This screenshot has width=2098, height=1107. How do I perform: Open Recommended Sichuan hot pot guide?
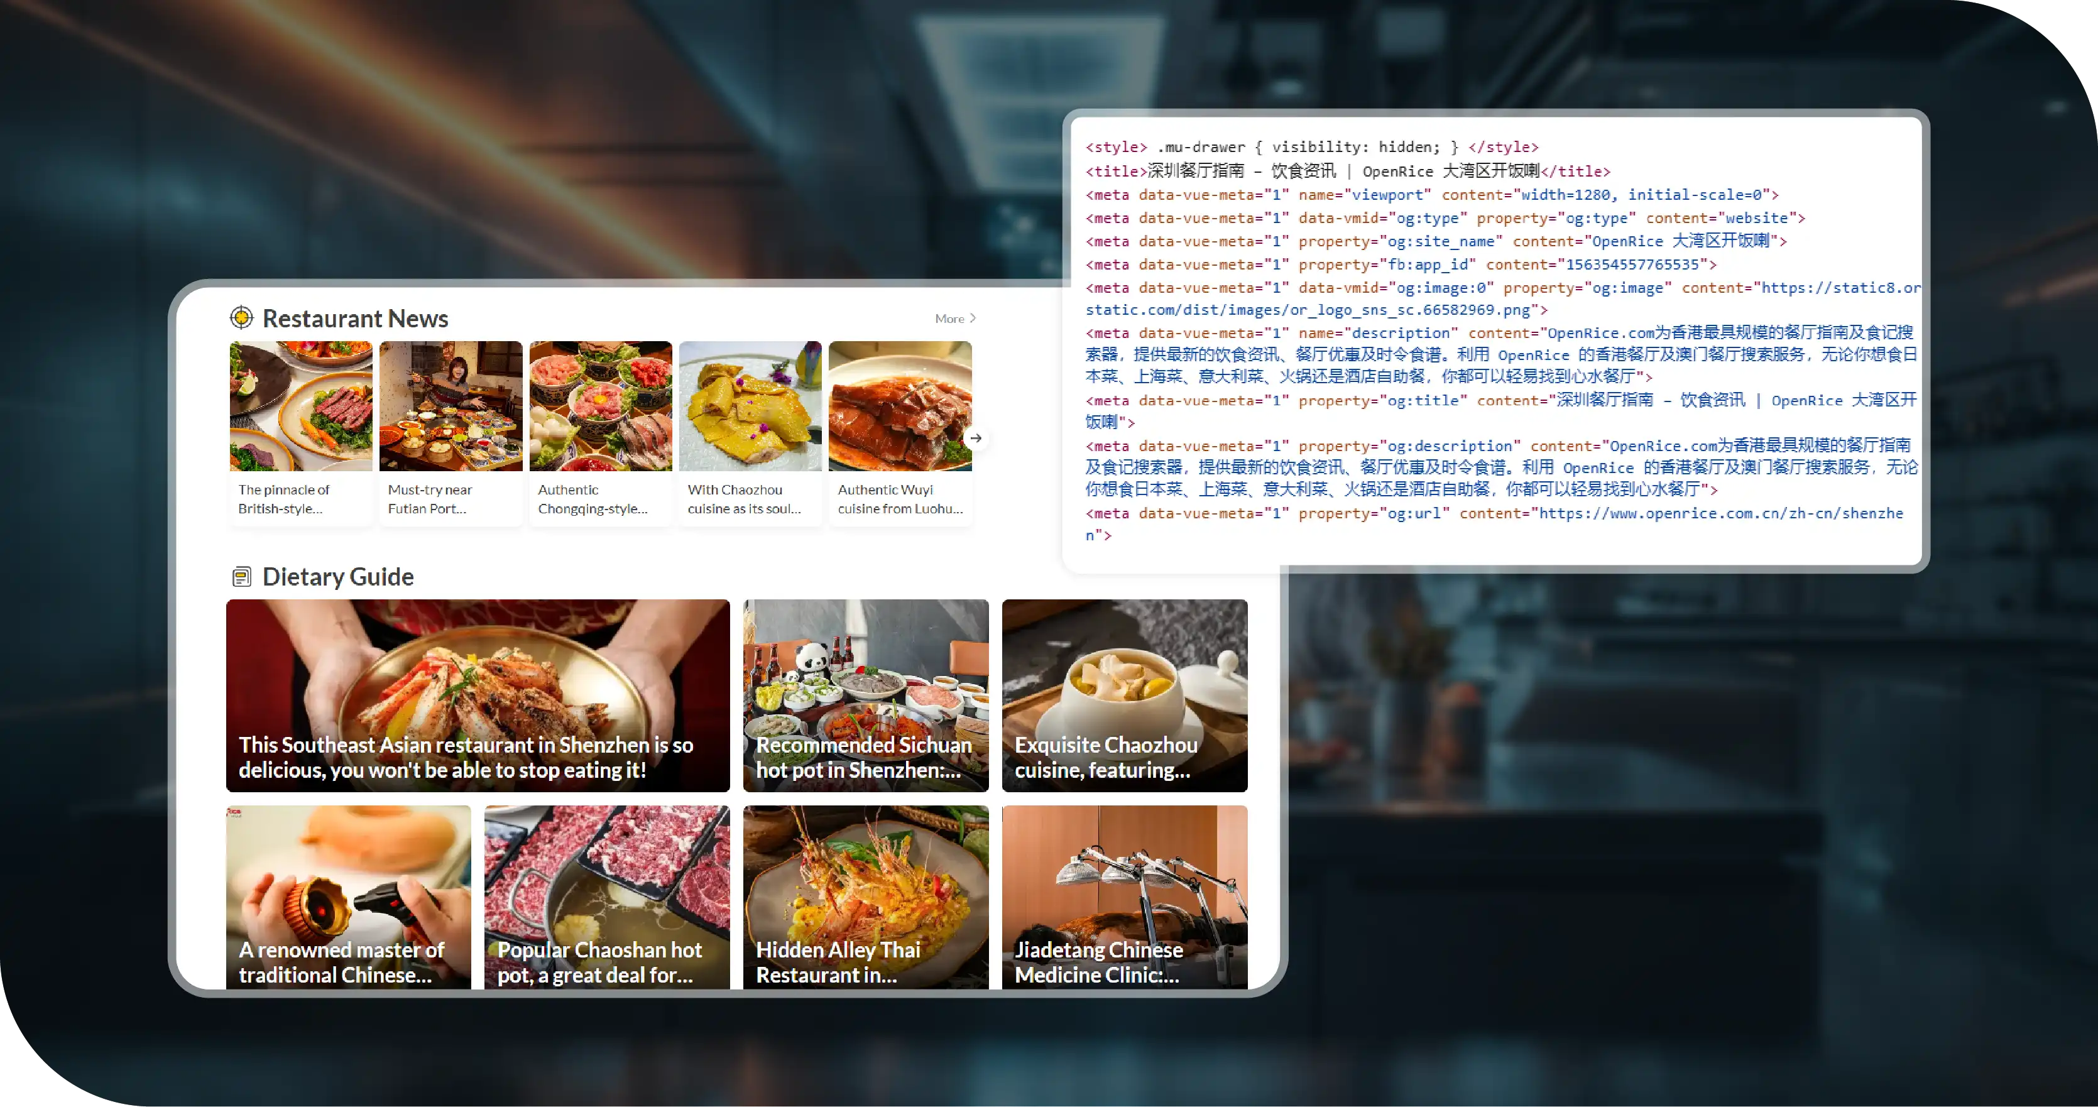point(865,695)
